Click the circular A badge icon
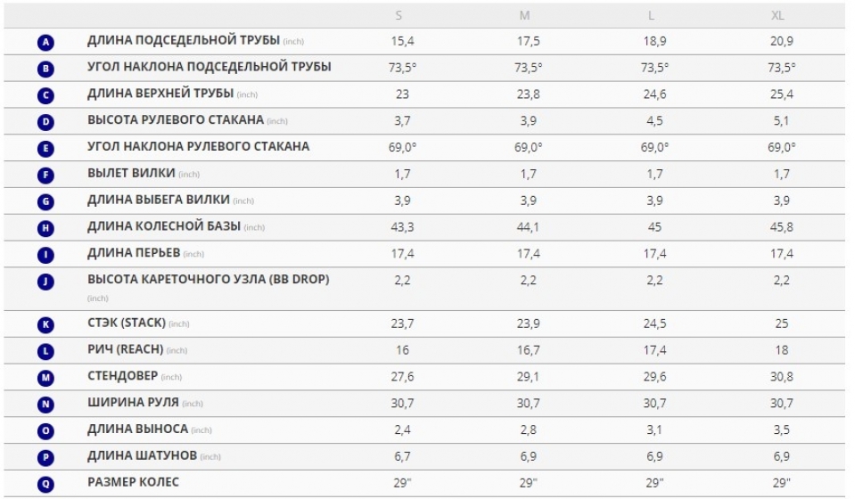 pos(45,42)
